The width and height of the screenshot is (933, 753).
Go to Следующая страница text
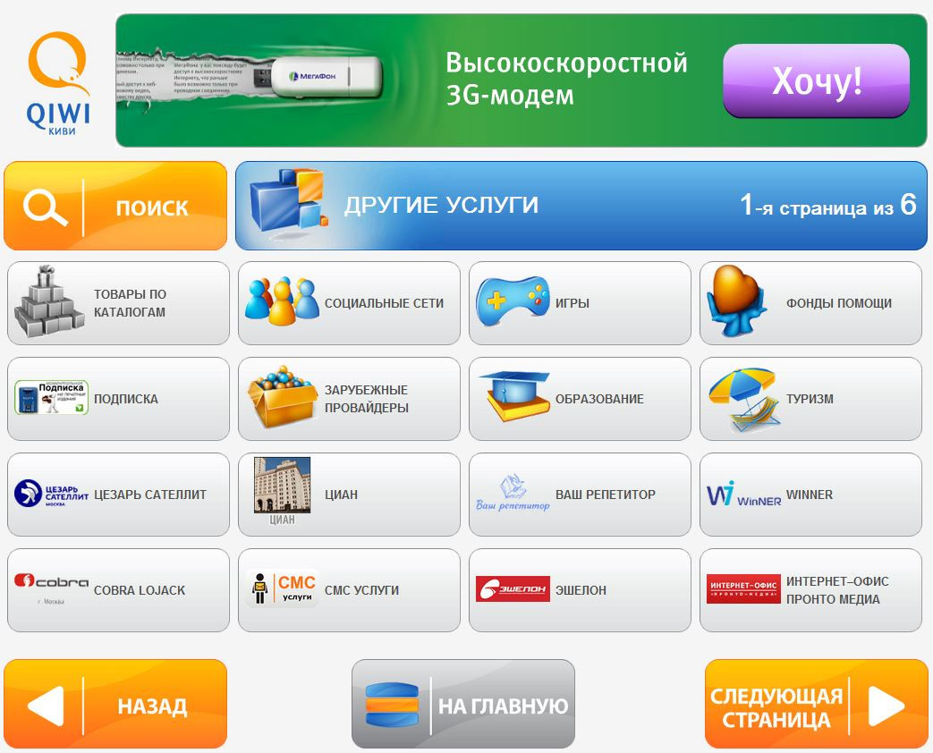pyautogui.click(x=776, y=707)
